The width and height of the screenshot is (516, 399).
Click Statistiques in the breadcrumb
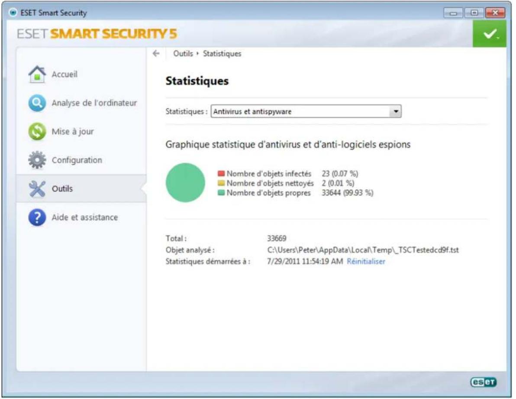click(222, 54)
